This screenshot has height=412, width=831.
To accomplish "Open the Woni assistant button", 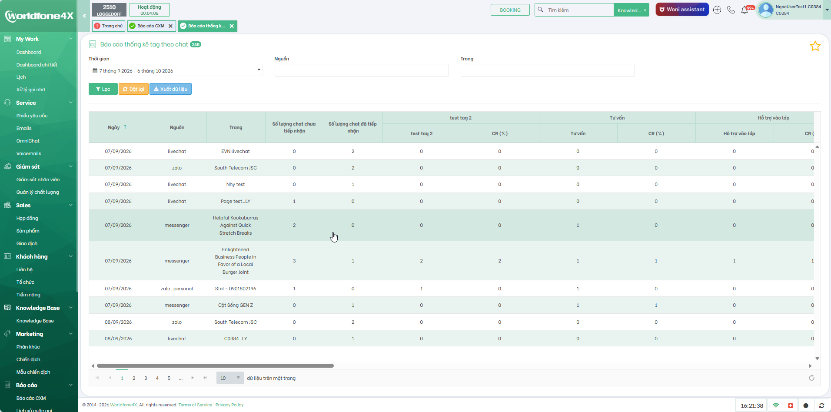I will click(x=682, y=10).
